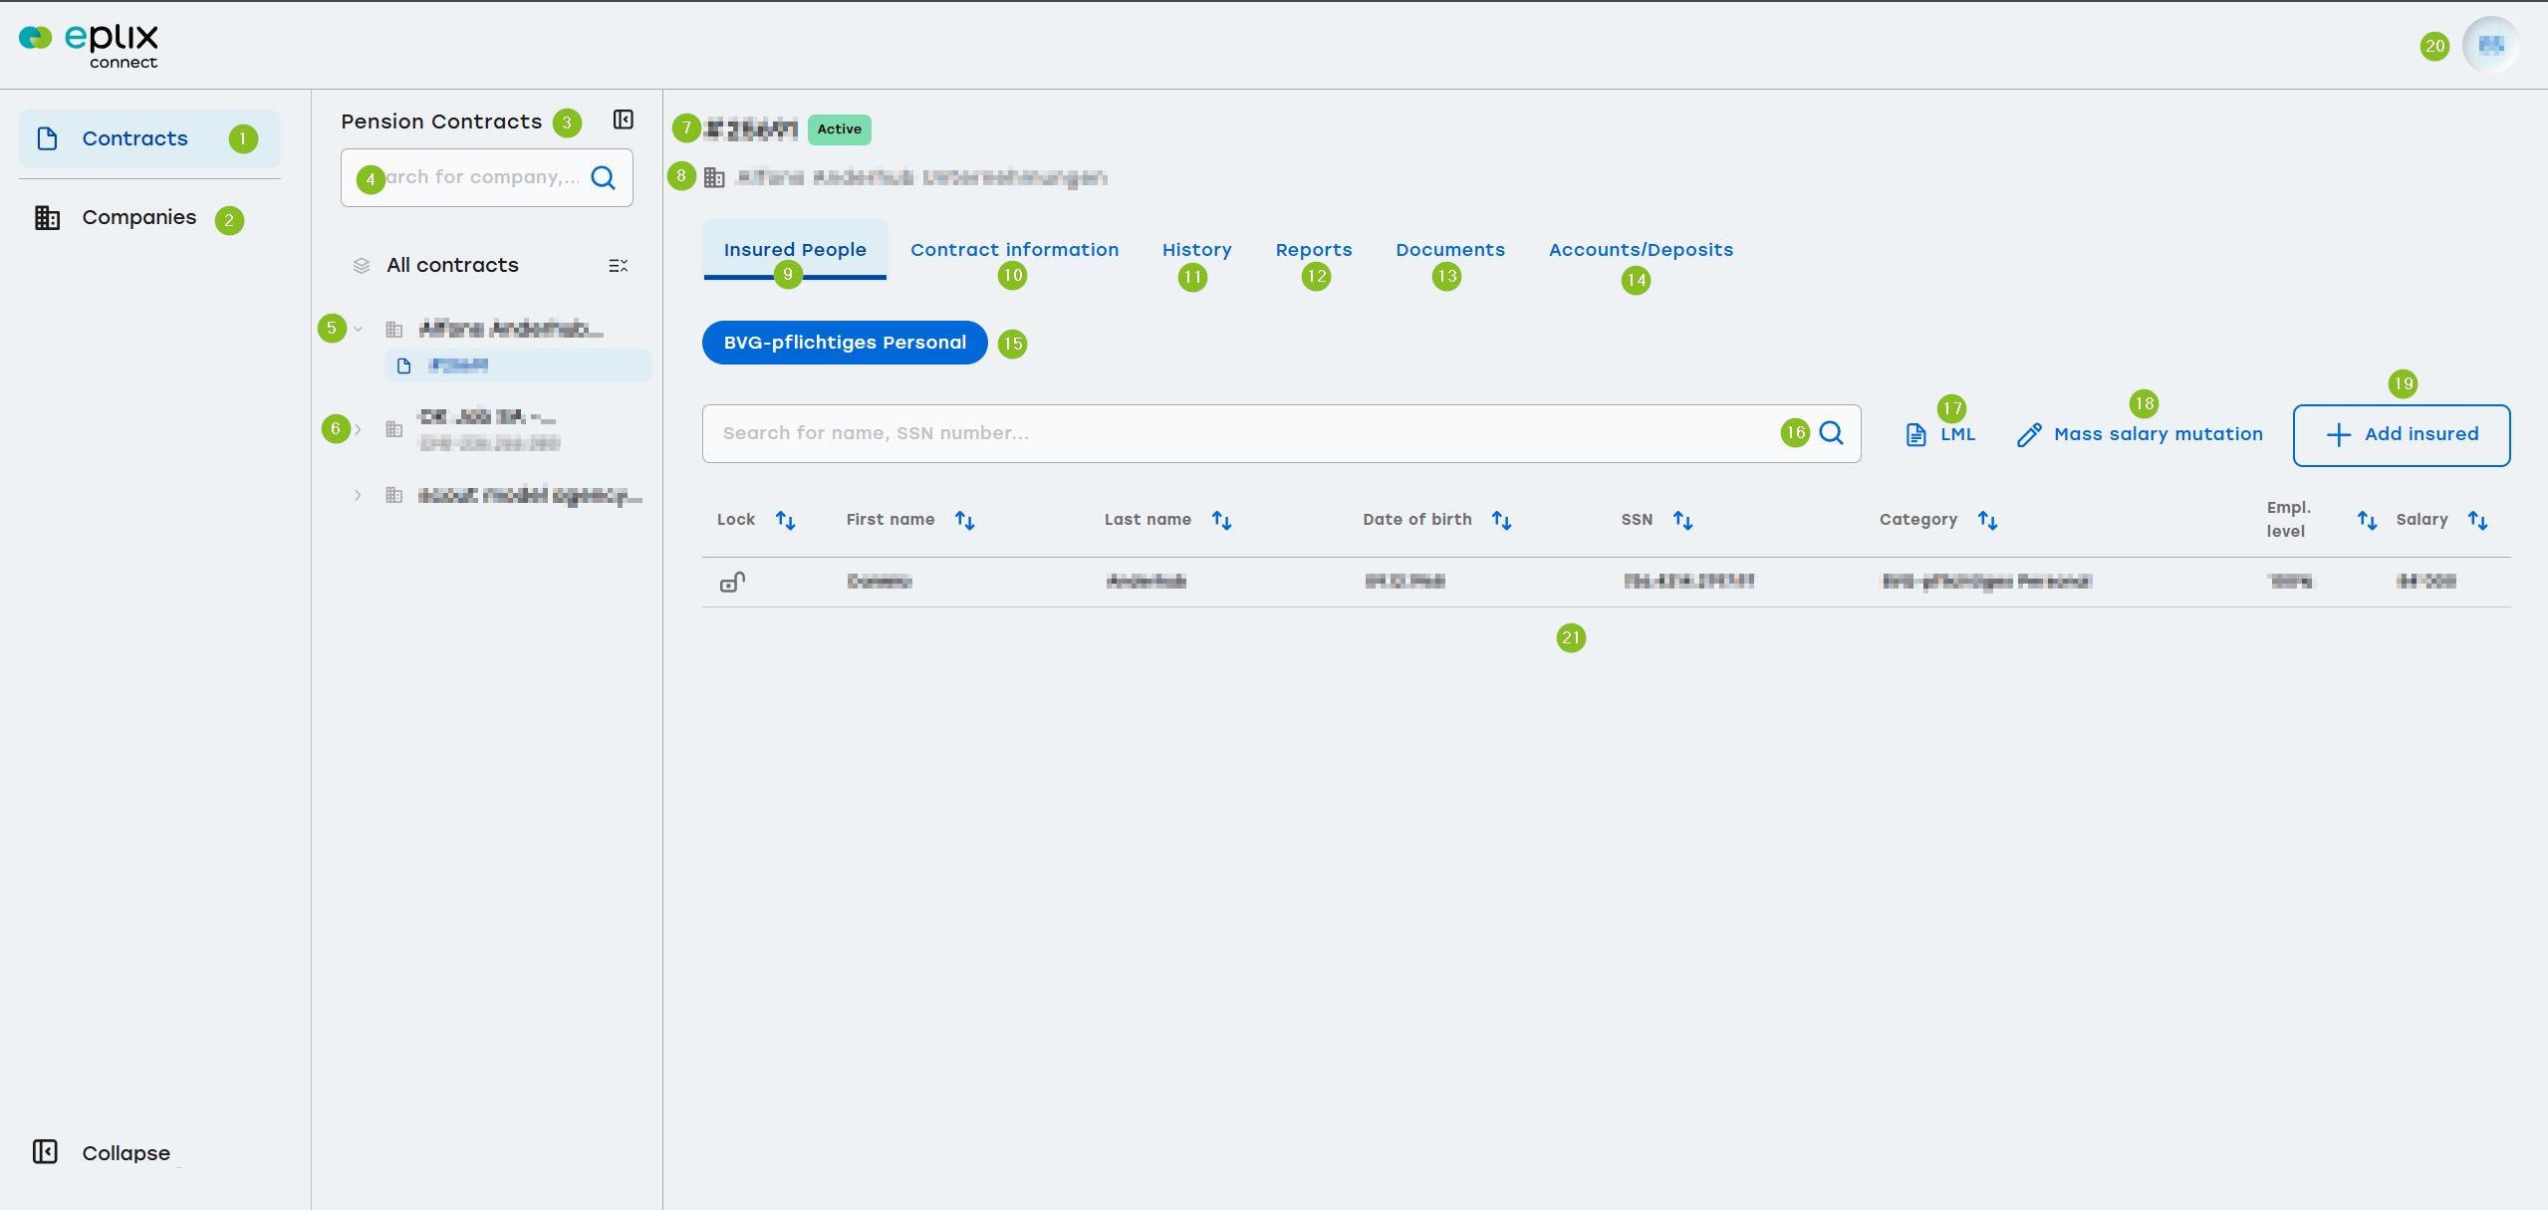Sort table by Date of birth
Screen dimensions: 2548x1210
click(x=1501, y=520)
